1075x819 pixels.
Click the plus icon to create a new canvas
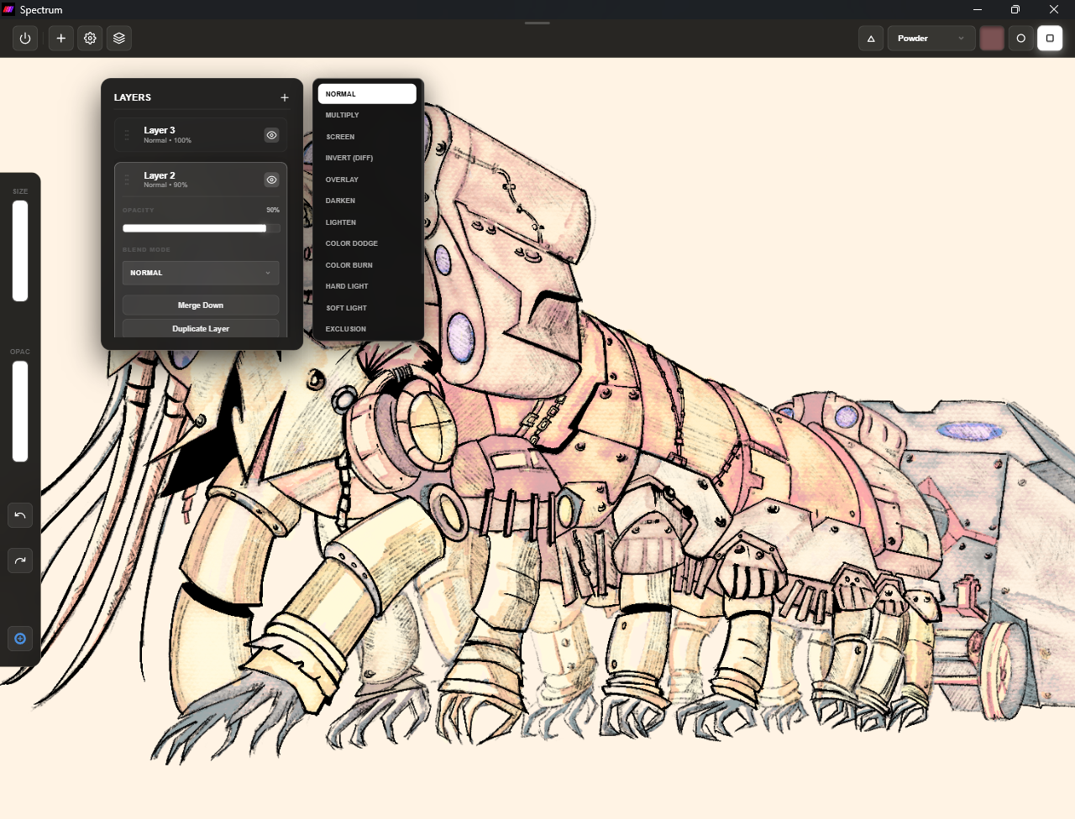pyautogui.click(x=60, y=38)
